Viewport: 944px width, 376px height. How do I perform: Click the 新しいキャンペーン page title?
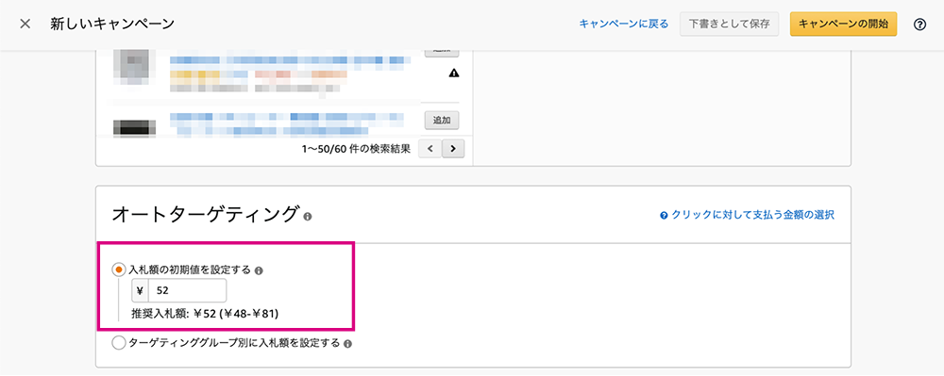112,24
